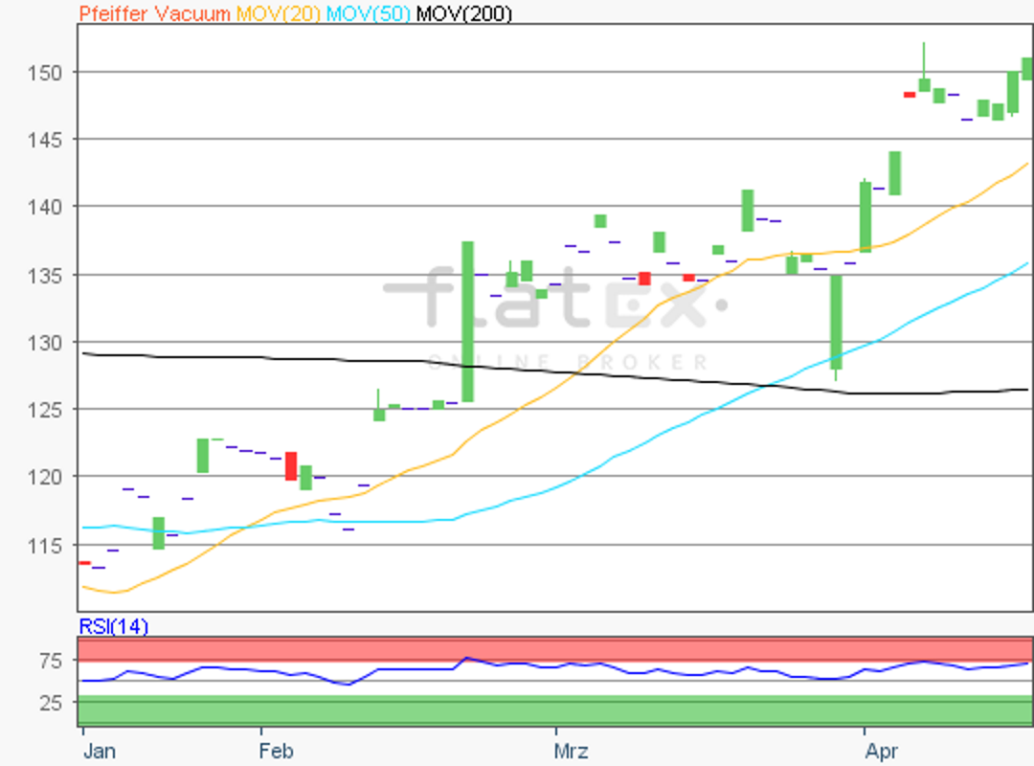The width and height of the screenshot is (1034, 766).
Task: Click the green oversold band in the RSI panel
Action: coord(555,710)
